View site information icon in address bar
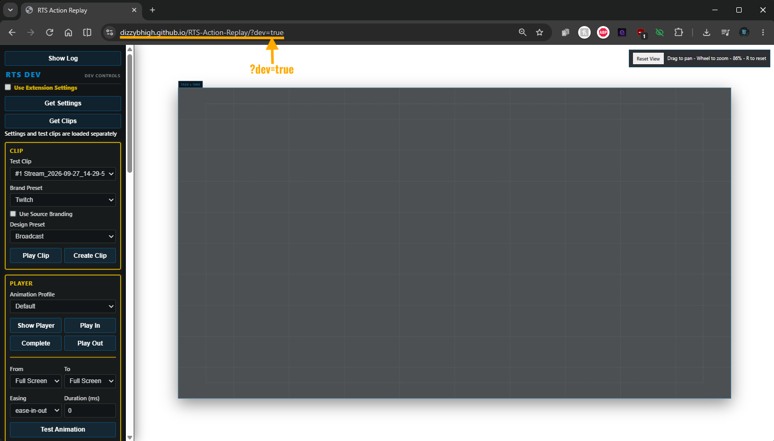This screenshot has height=441, width=774. (x=110, y=32)
